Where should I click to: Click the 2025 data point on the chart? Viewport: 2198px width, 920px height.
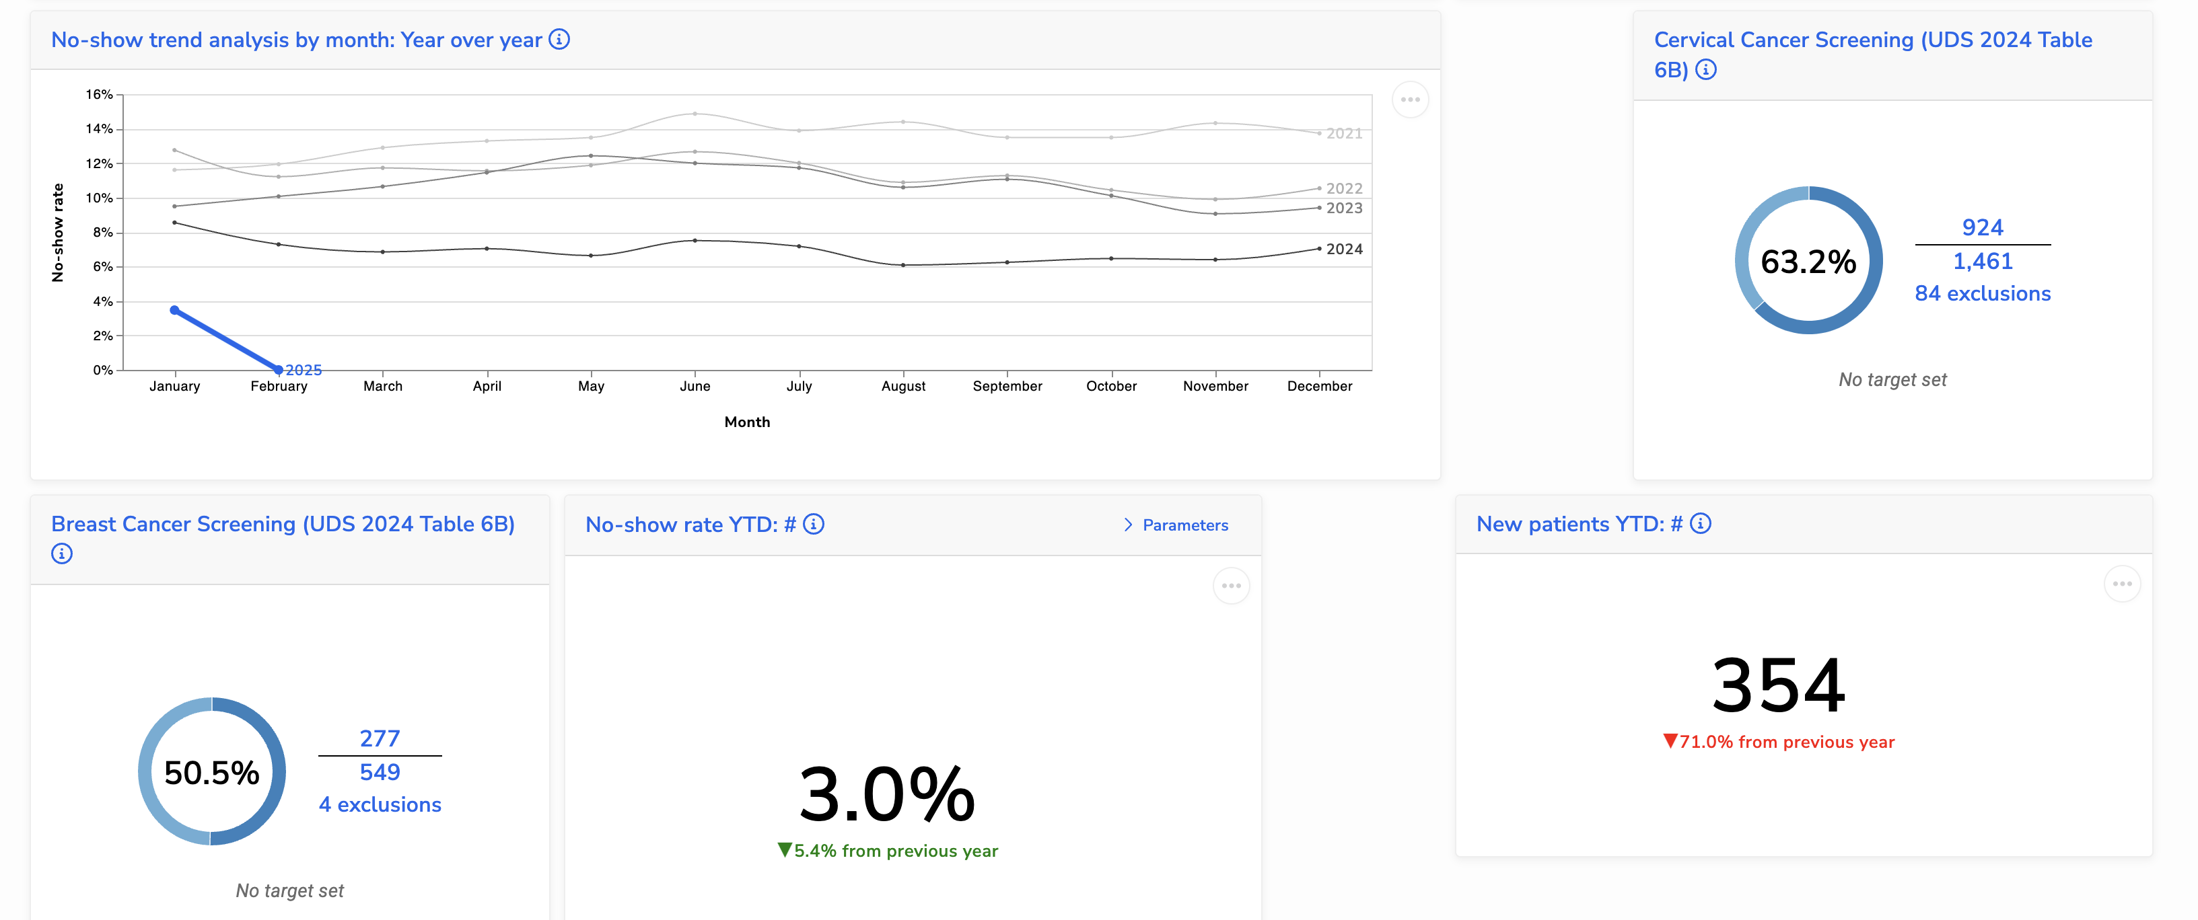[279, 370]
